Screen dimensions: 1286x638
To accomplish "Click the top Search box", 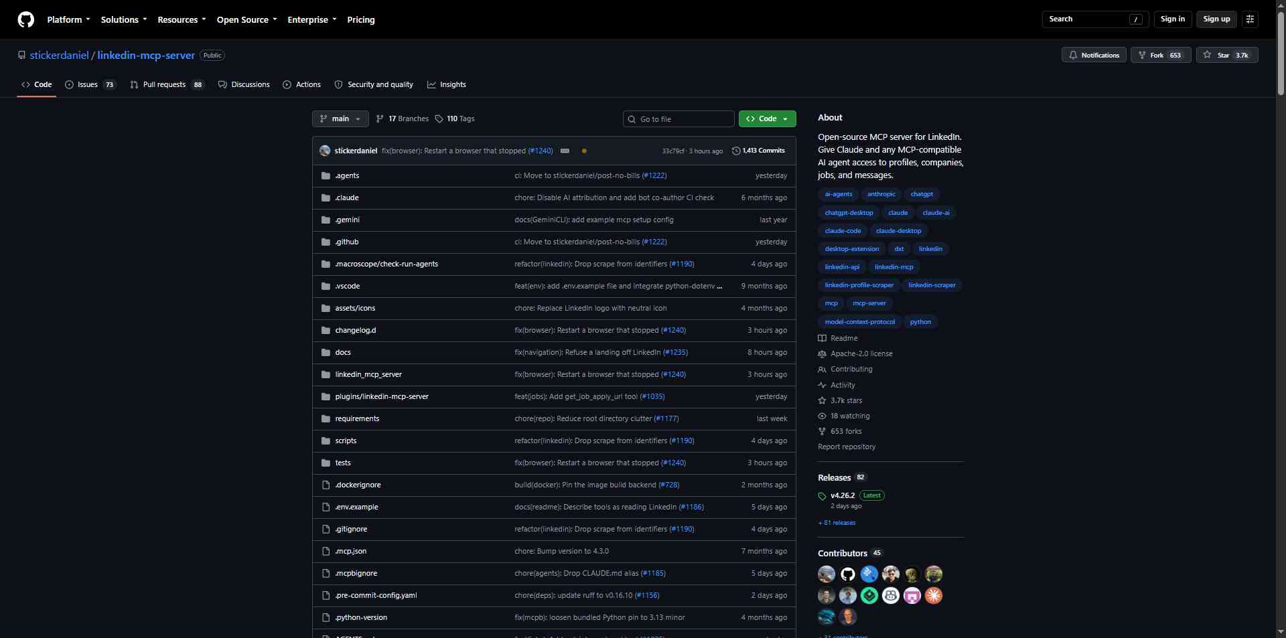I will point(1096,19).
